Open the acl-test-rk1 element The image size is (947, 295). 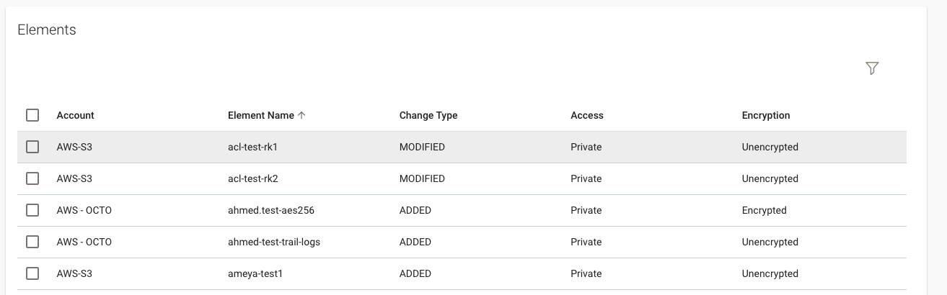pyautogui.click(x=252, y=147)
